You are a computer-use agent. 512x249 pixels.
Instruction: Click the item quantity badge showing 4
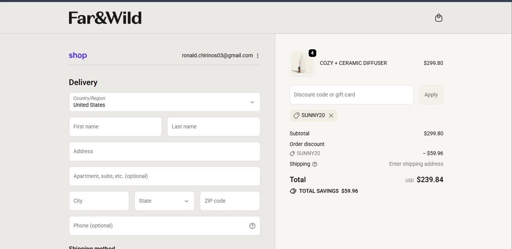point(312,53)
